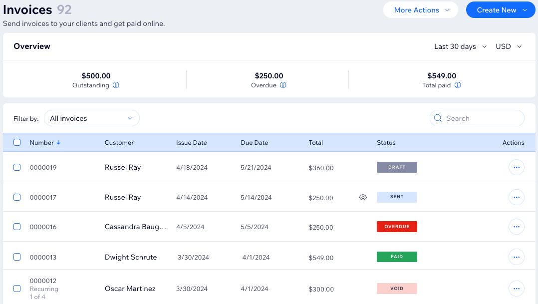Tick the select-all checkbox in table header
Viewport: 538px width, 304px height.
coord(17,142)
